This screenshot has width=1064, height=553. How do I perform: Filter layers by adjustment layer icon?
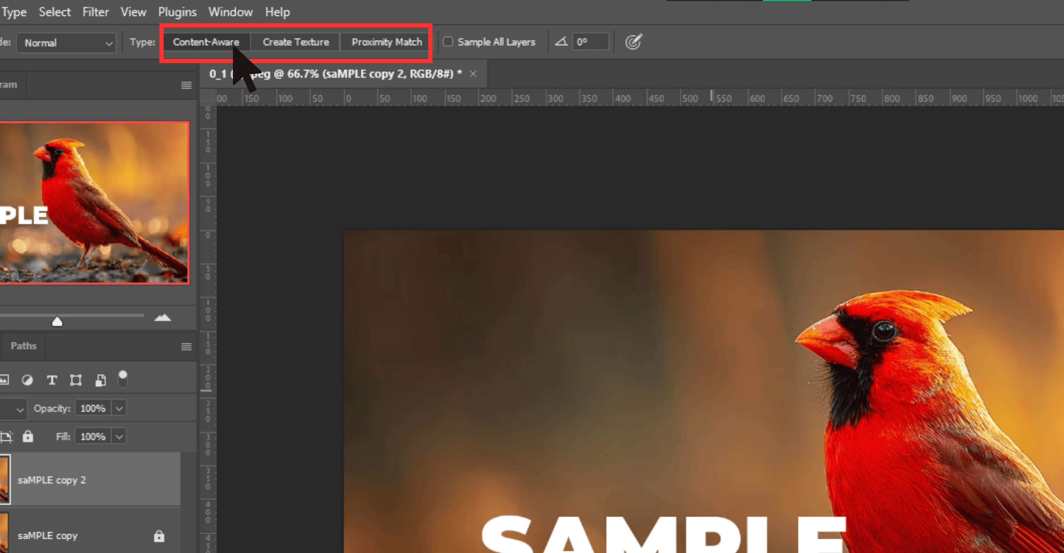[27, 380]
